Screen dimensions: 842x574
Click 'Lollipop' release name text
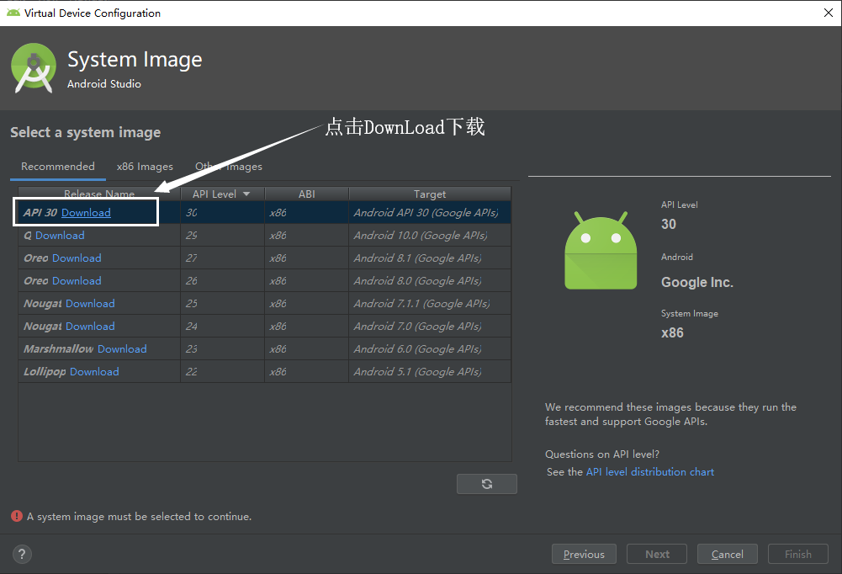[x=45, y=371]
